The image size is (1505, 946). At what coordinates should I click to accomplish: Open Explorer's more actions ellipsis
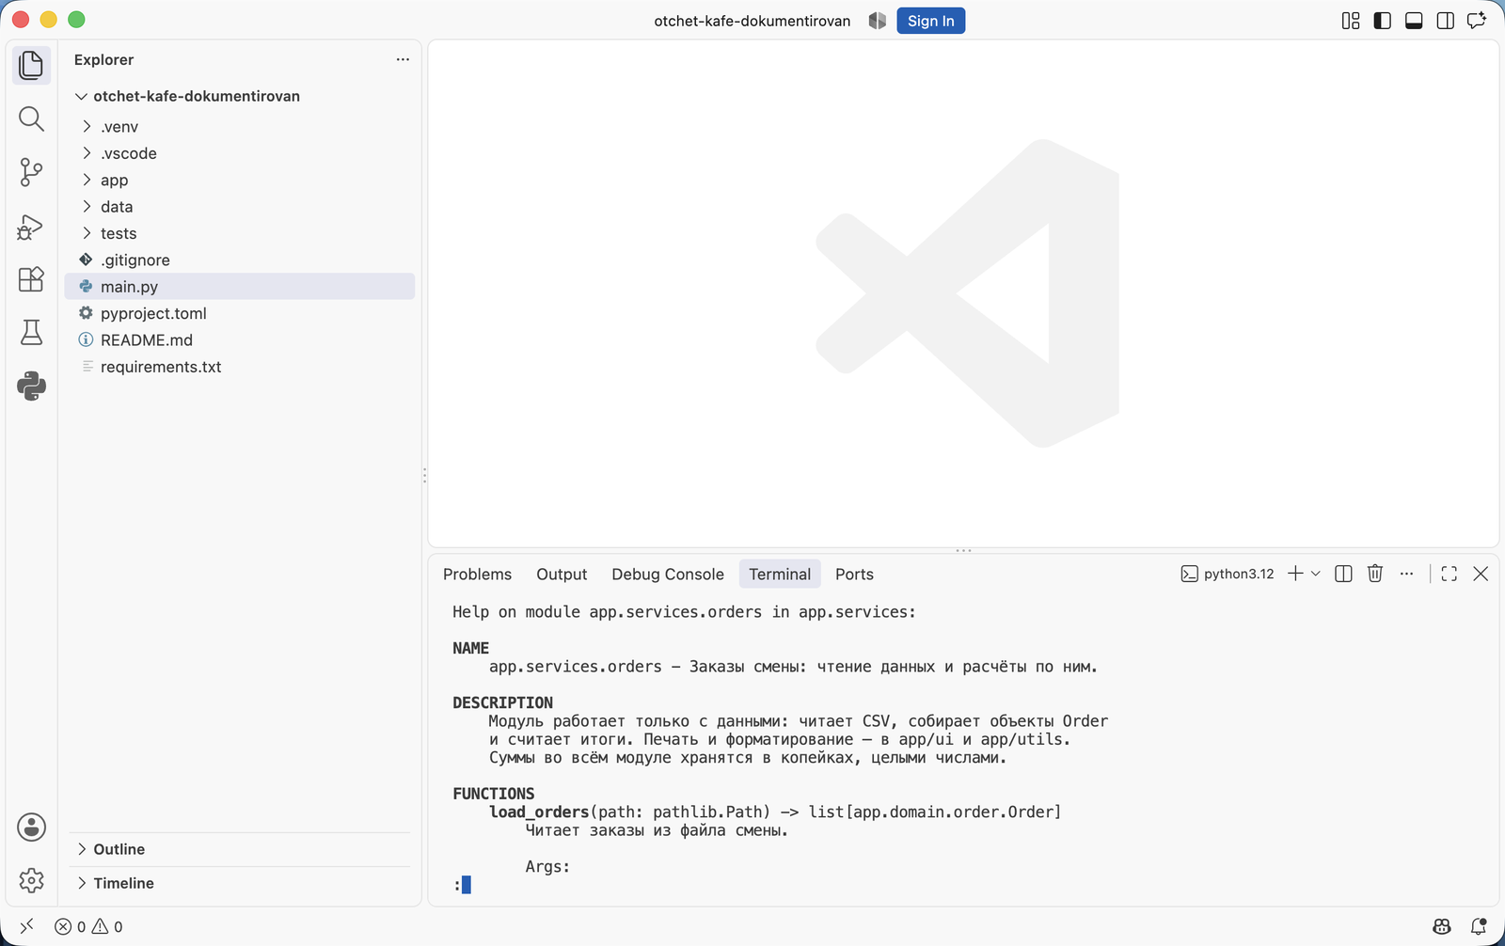pyautogui.click(x=403, y=59)
